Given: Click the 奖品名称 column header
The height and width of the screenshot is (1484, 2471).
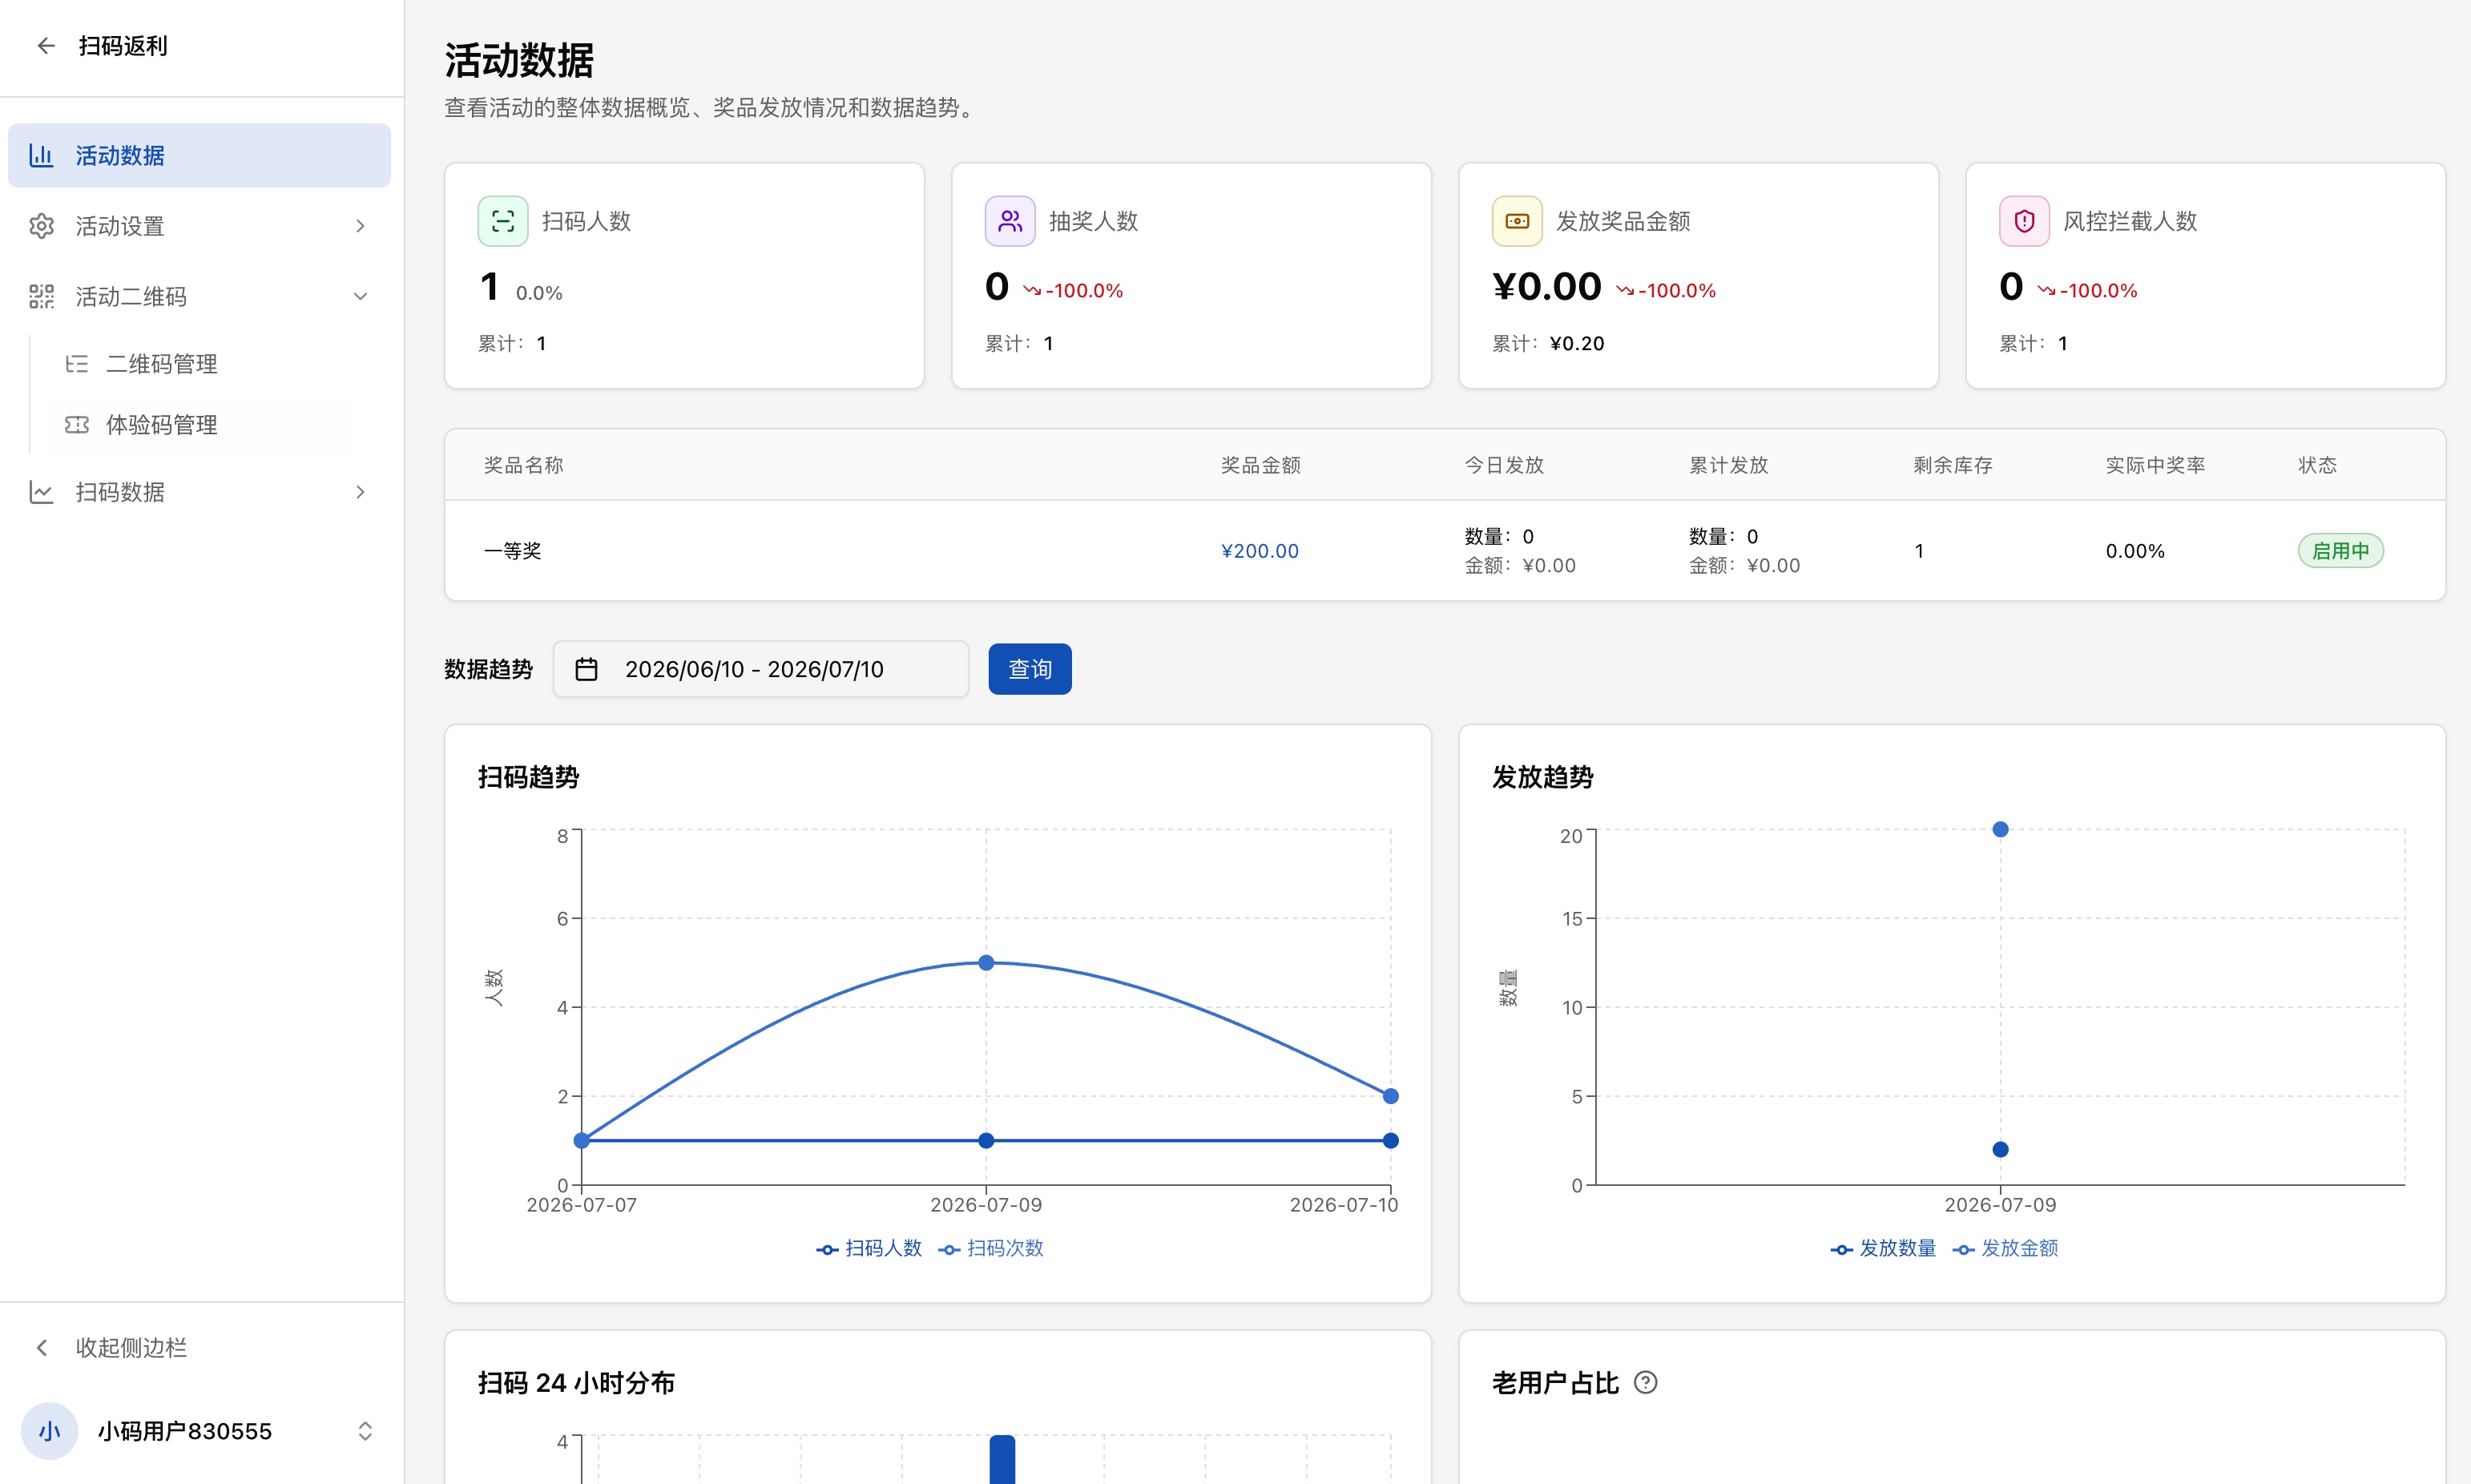Looking at the screenshot, I should [524, 465].
